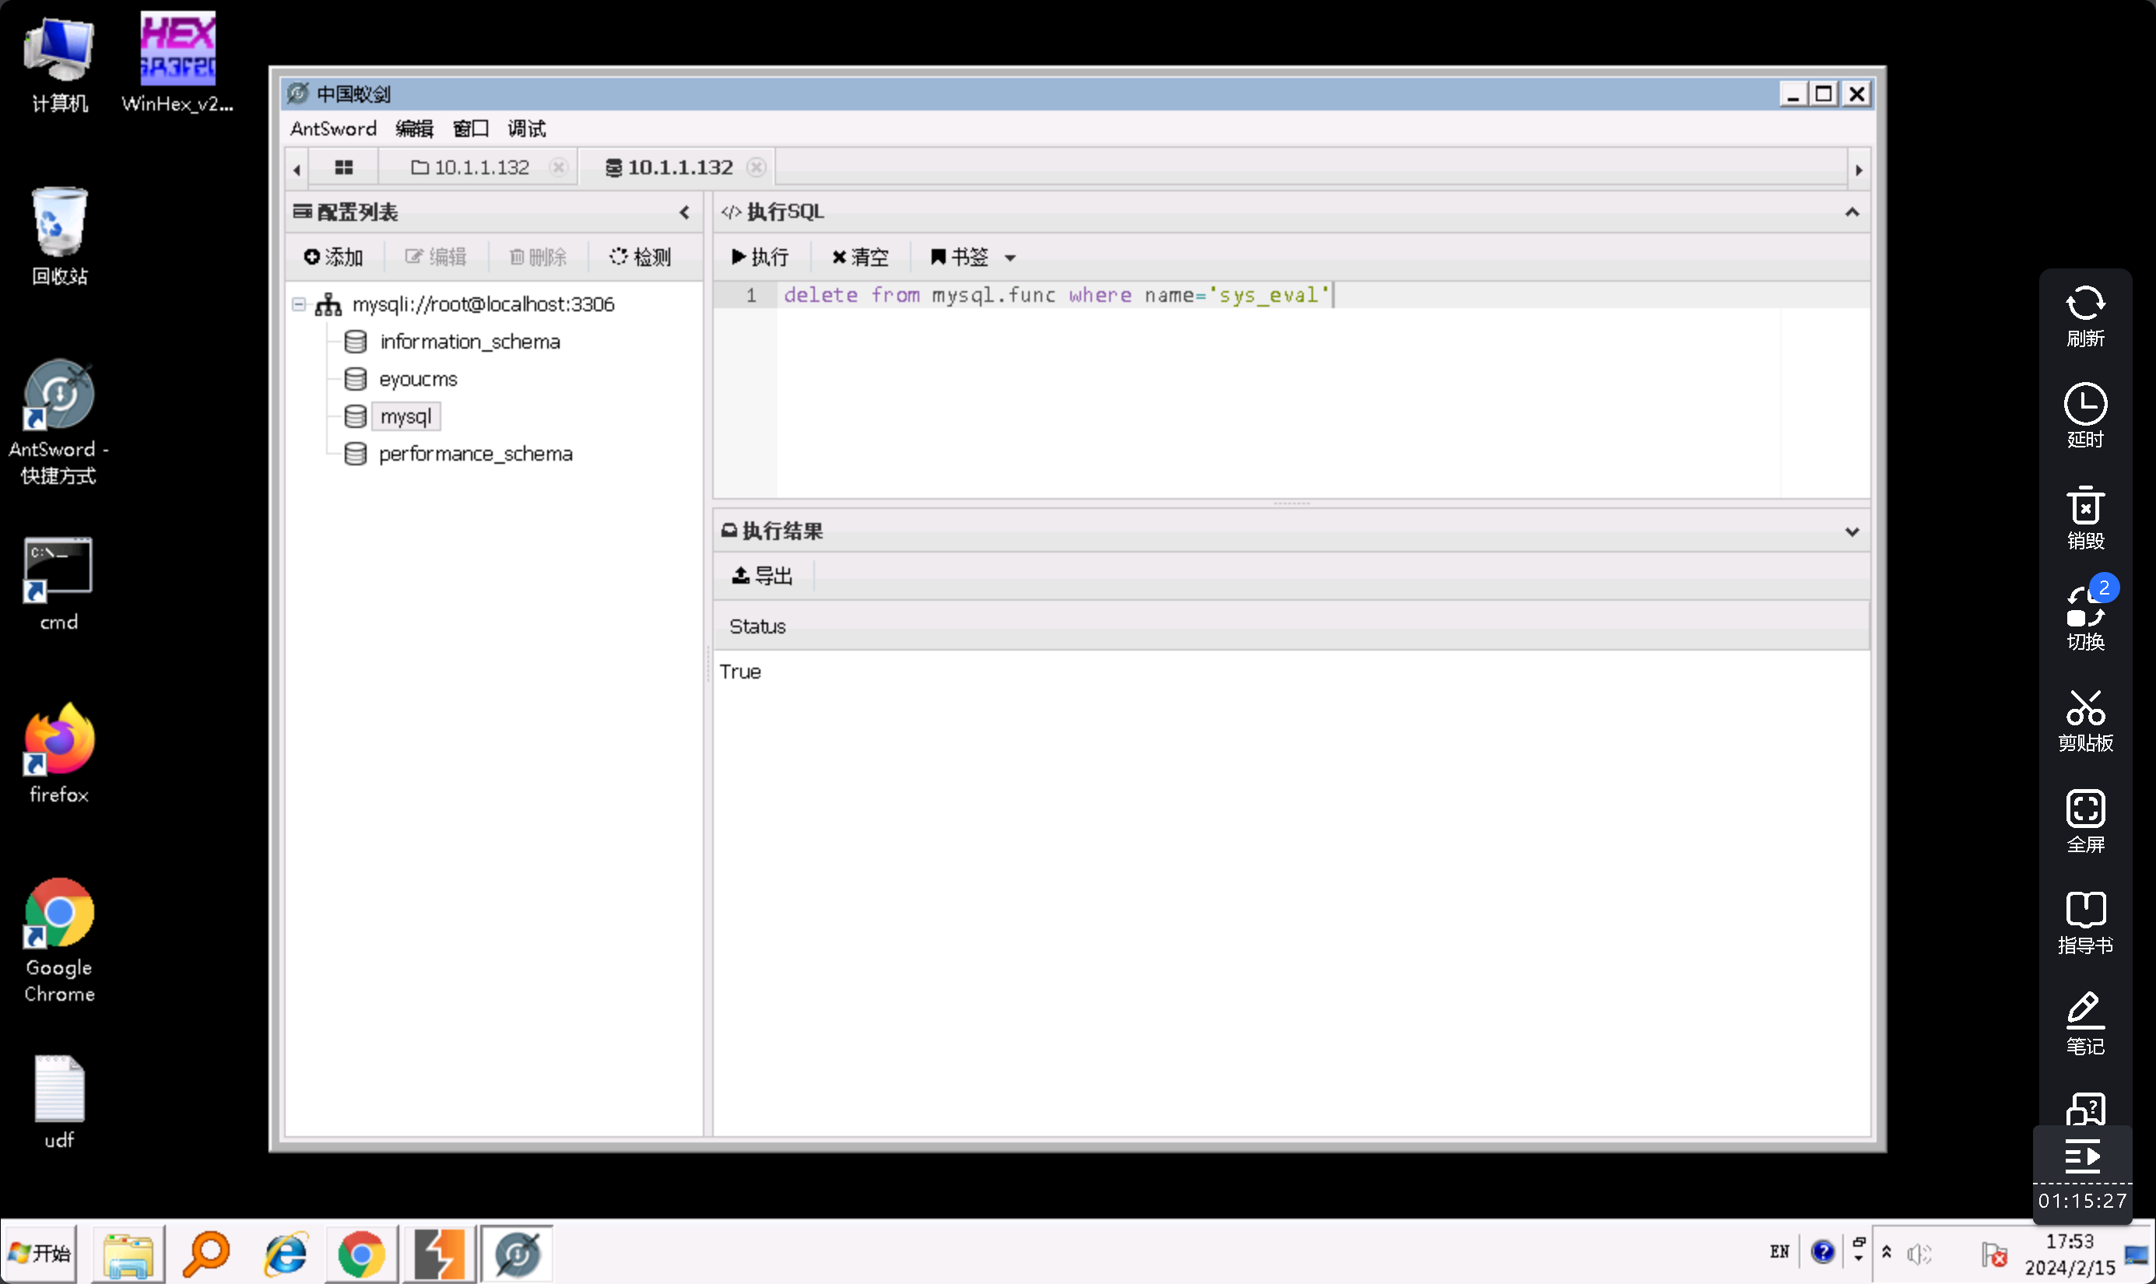Select the eyoucms database

pos(418,379)
